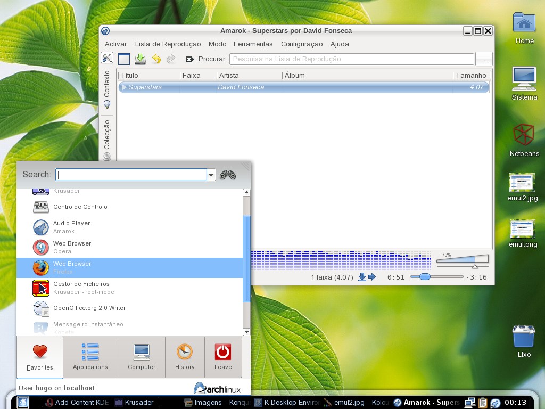Toggle the blue down-arrow status icon
The image size is (545, 409).
(x=362, y=277)
